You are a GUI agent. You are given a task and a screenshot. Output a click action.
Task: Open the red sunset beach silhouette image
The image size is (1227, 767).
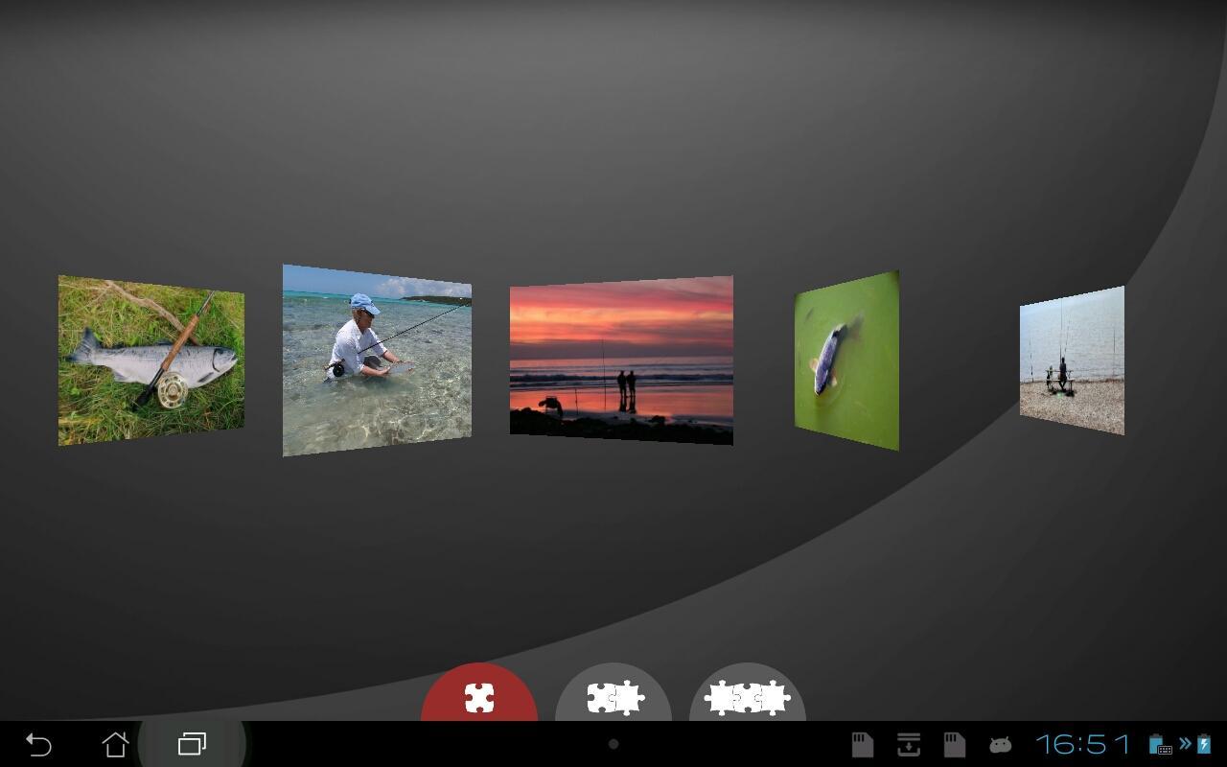[x=621, y=360]
